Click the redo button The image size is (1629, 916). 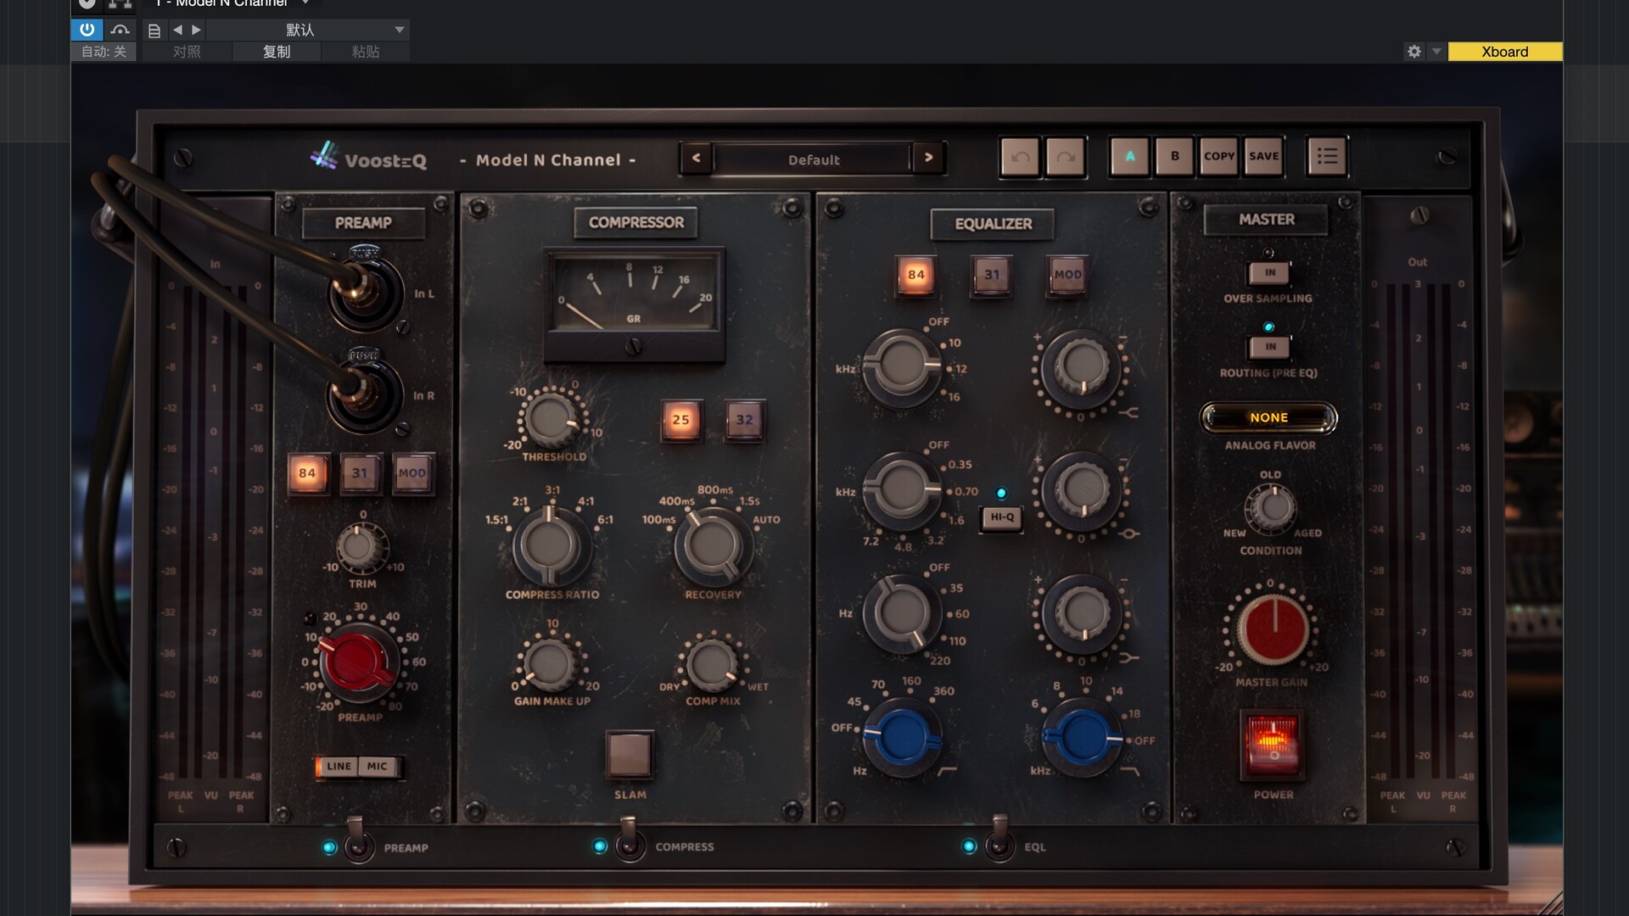pos(1066,157)
